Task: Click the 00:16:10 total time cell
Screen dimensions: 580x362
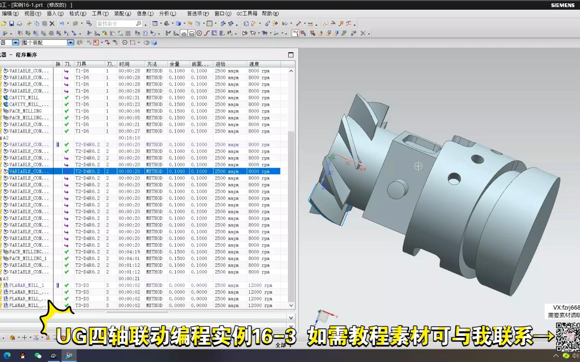Action: click(129, 138)
